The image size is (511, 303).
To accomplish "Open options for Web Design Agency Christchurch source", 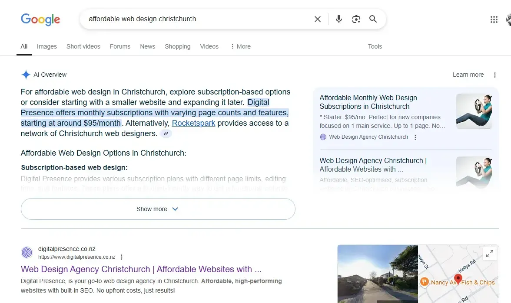I will pyautogui.click(x=415, y=137).
